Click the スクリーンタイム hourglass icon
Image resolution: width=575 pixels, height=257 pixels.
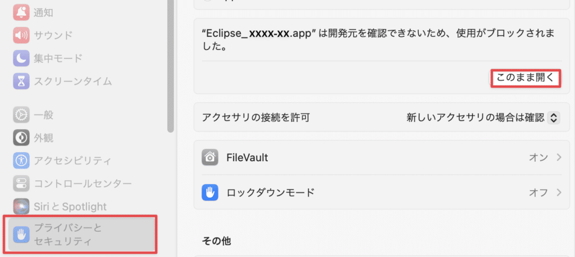[x=21, y=81]
